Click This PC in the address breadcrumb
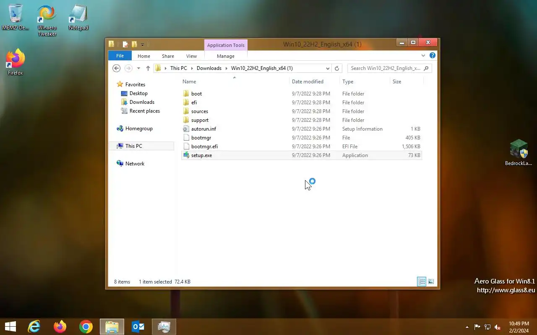This screenshot has height=335, width=537. (179, 68)
